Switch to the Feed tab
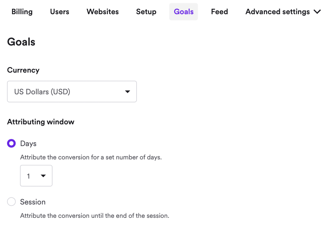The height and width of the screenshot is (232, 332). 219,12
